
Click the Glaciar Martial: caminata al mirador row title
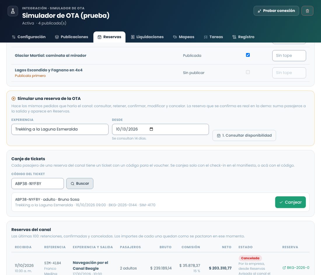click(50, 56)
